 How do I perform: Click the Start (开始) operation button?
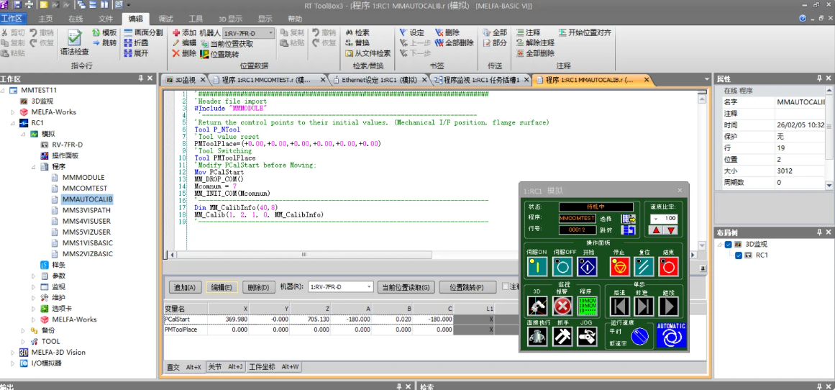tap(587, 266)
